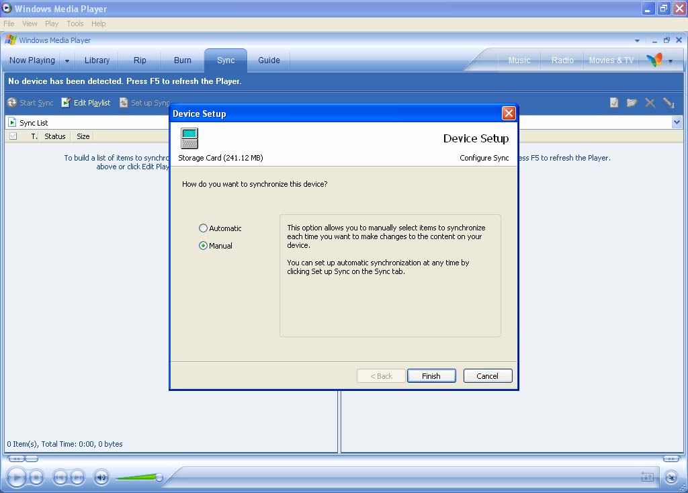The width and height of the screenshot is (688, 493).
Task: Click the Sync List playlist icon
Action: 12,122
